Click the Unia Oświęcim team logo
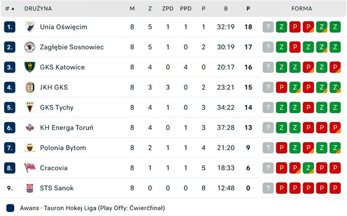 [x=30, y=27]
